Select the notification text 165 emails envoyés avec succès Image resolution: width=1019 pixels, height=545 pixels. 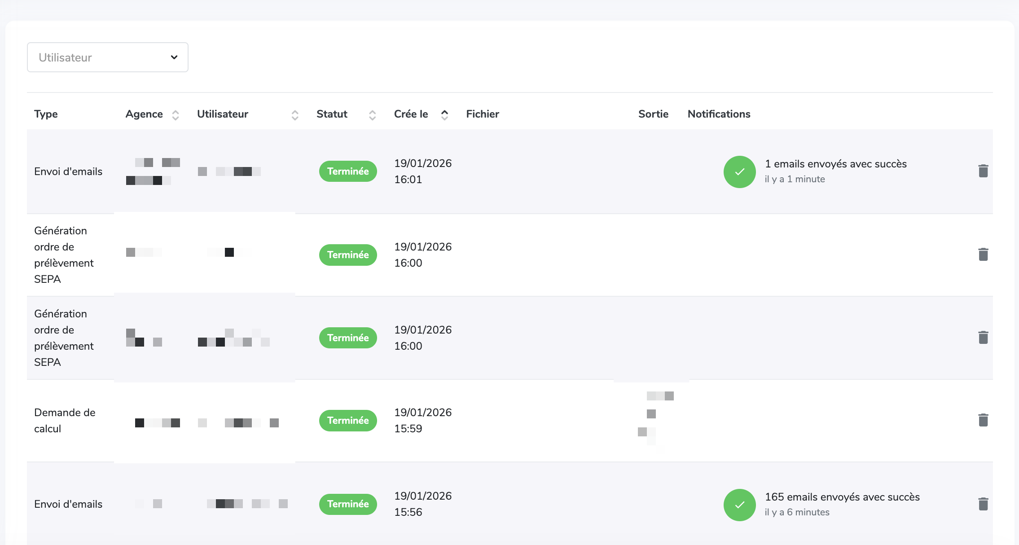[842, 497]
